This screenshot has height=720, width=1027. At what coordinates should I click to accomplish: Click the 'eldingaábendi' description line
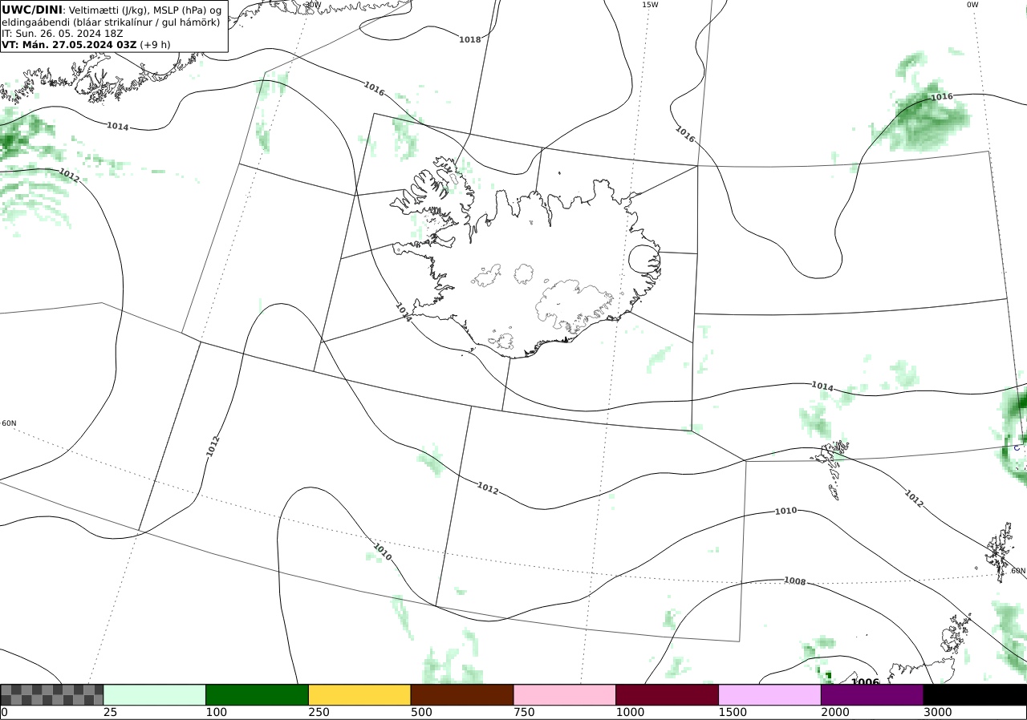tap(111, 22)
